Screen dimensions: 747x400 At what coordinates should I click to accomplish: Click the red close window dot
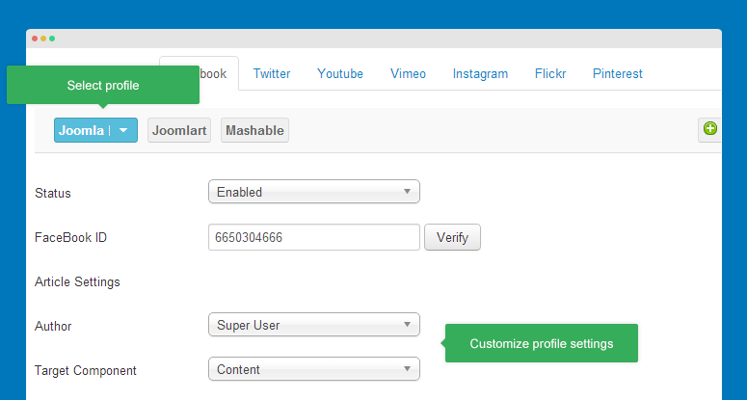[35, 39]
